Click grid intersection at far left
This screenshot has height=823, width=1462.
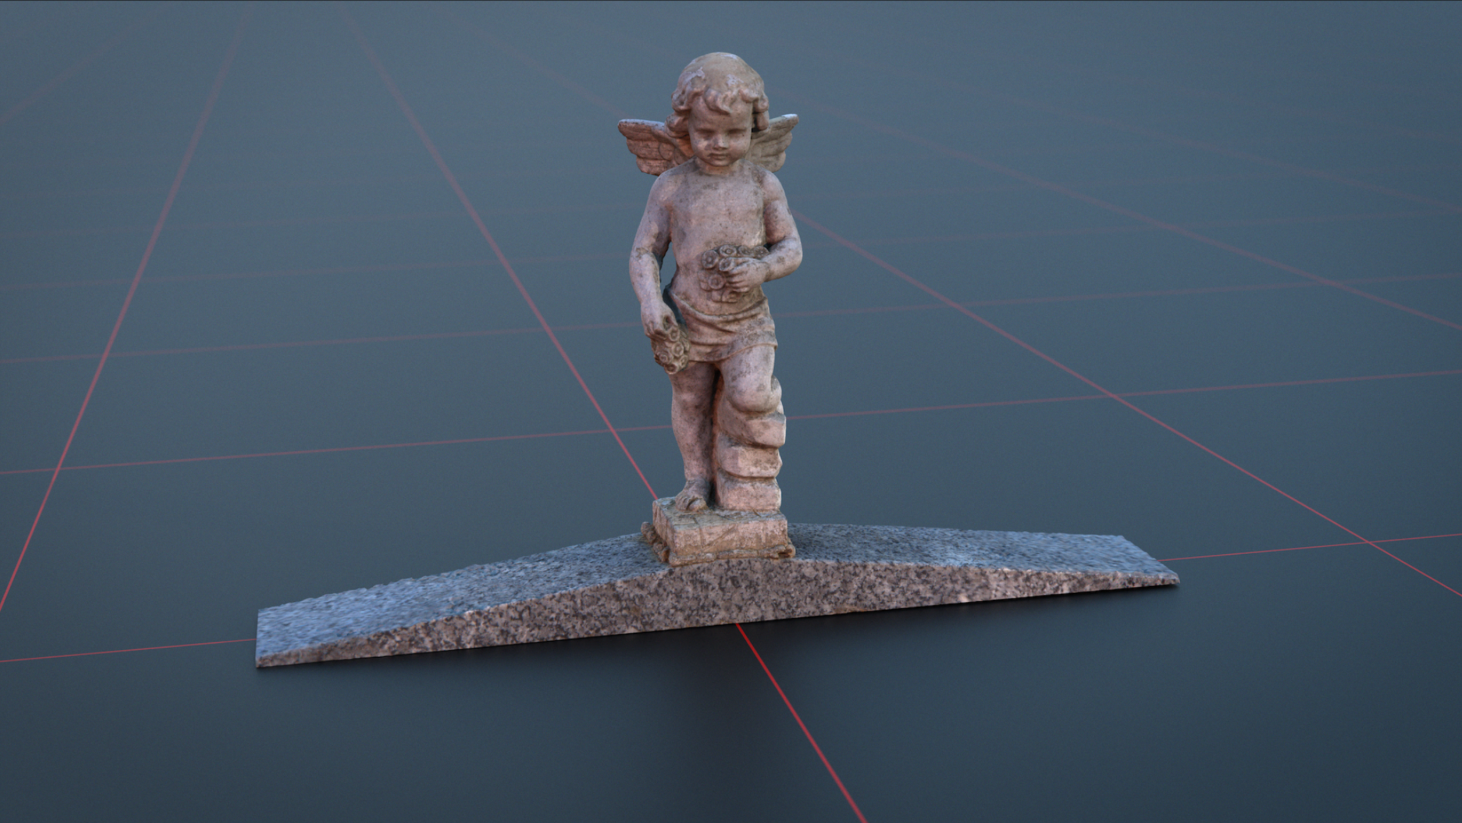(x=58, y=468)
